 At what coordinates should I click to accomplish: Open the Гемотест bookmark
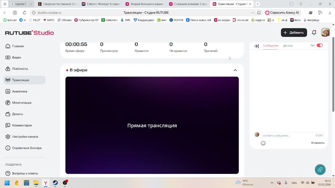[x=109, y=20]
